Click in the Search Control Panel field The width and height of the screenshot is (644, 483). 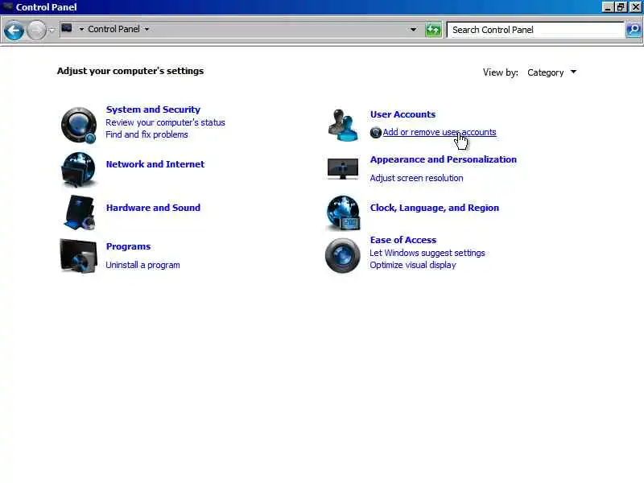pos(535,30)
